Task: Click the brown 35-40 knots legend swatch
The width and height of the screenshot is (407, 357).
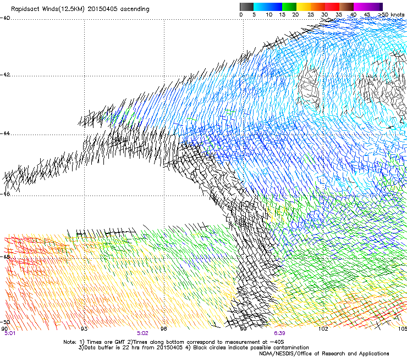Action: 346,7
